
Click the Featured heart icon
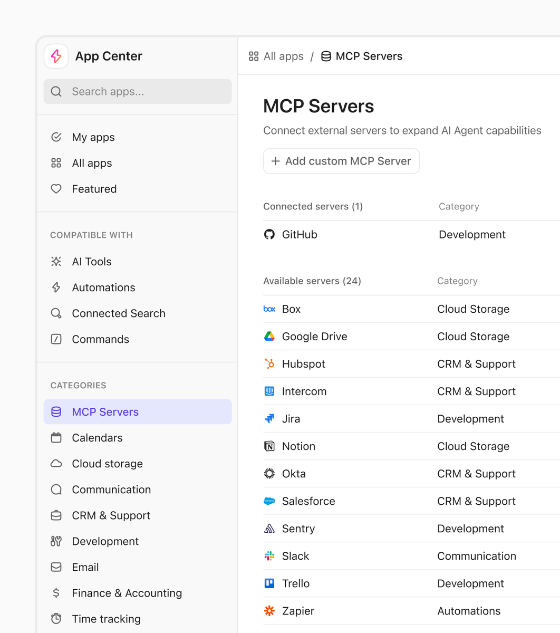click(56, 189)
